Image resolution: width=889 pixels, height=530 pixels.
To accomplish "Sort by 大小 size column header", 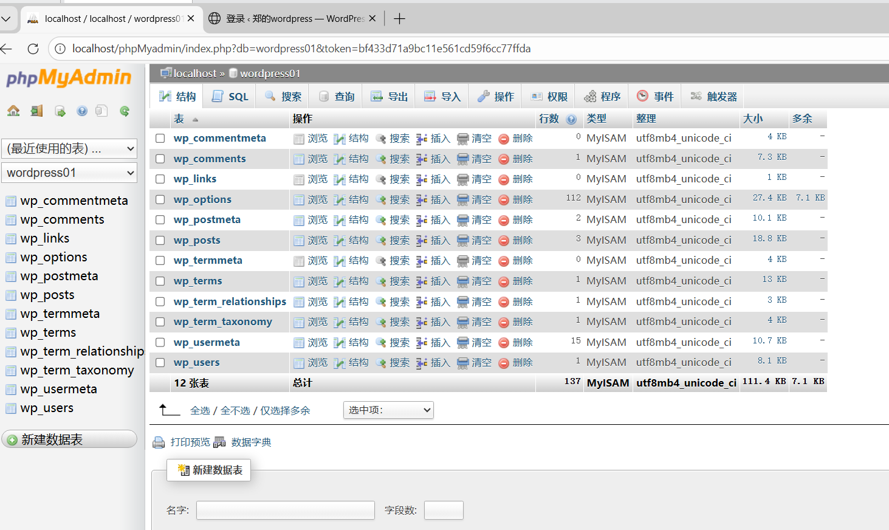I will coord(753,119).
